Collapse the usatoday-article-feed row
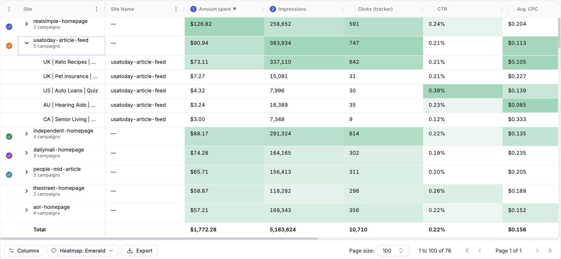This screenshot has width=561, height=259. pos(26,43)
